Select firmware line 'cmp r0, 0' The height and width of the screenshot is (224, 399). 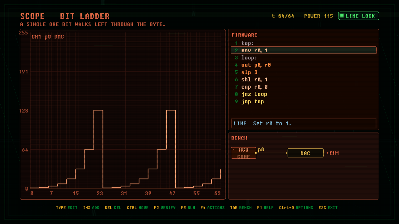tap(304, 87)
